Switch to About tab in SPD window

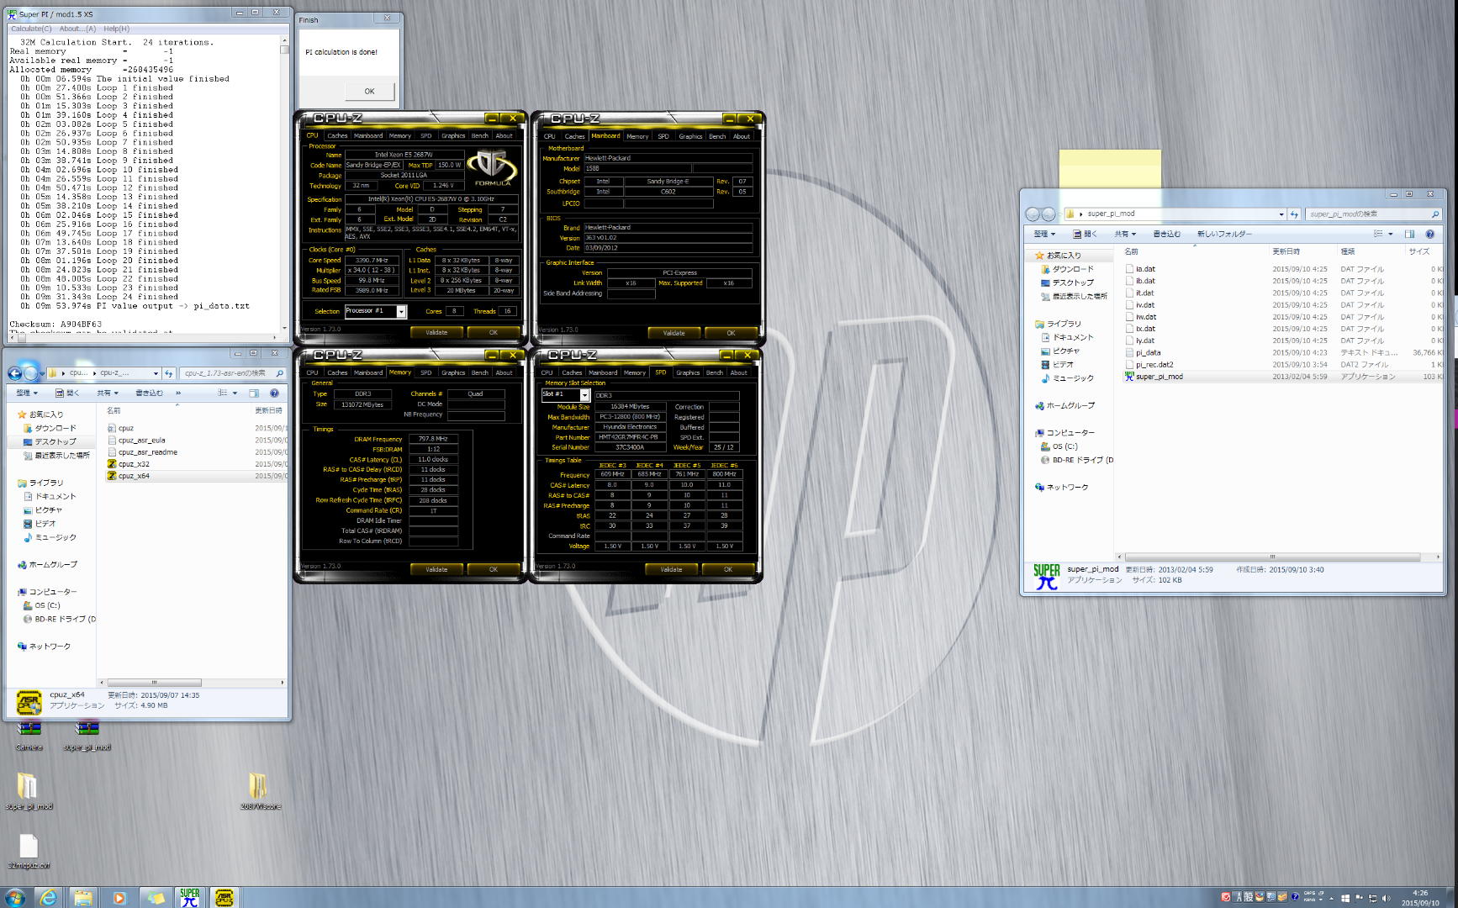[738, 372]
